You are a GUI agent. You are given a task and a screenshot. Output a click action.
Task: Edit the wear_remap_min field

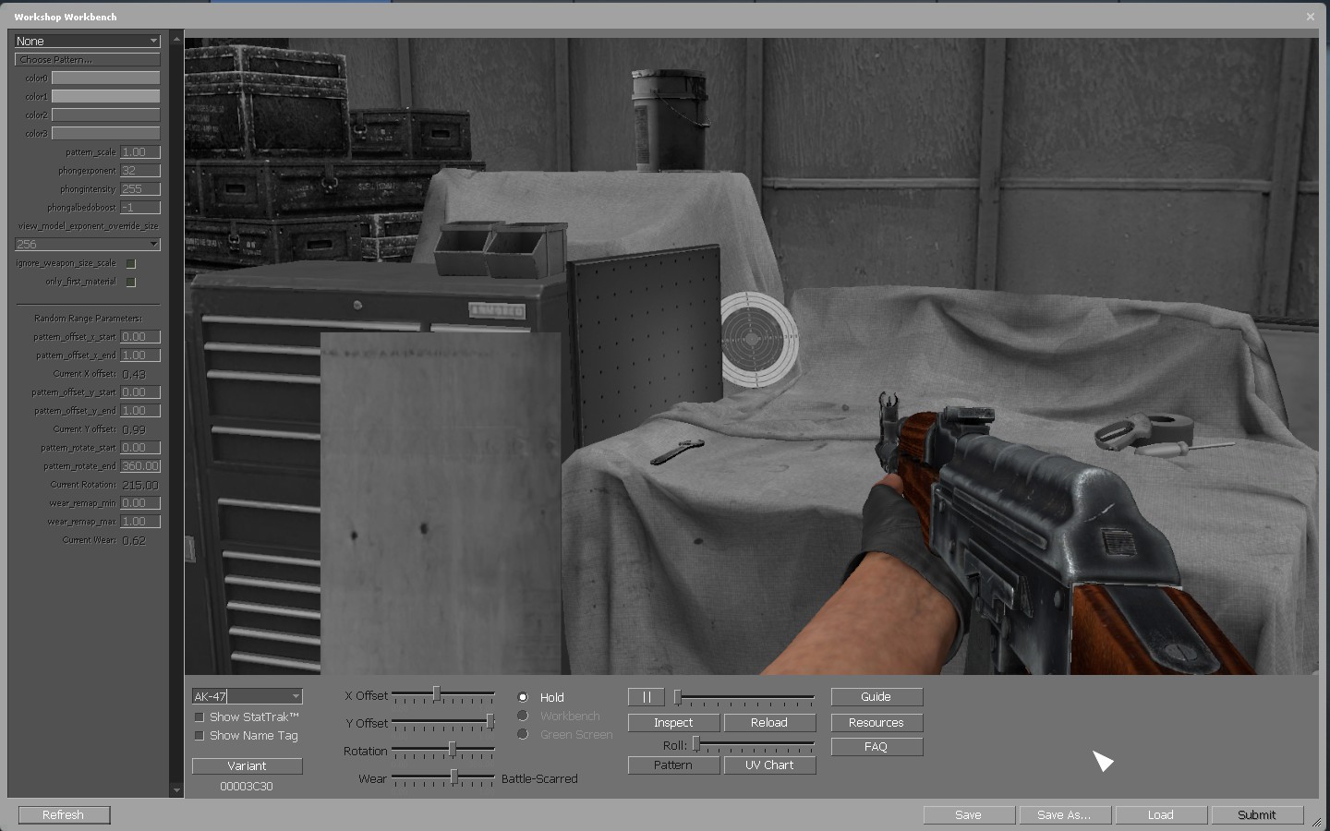point(140,503)
